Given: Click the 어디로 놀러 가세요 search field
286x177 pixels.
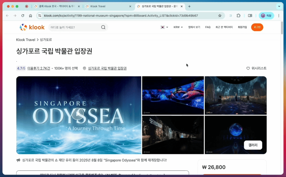Looking at the screenshot, I should point(75,27).
